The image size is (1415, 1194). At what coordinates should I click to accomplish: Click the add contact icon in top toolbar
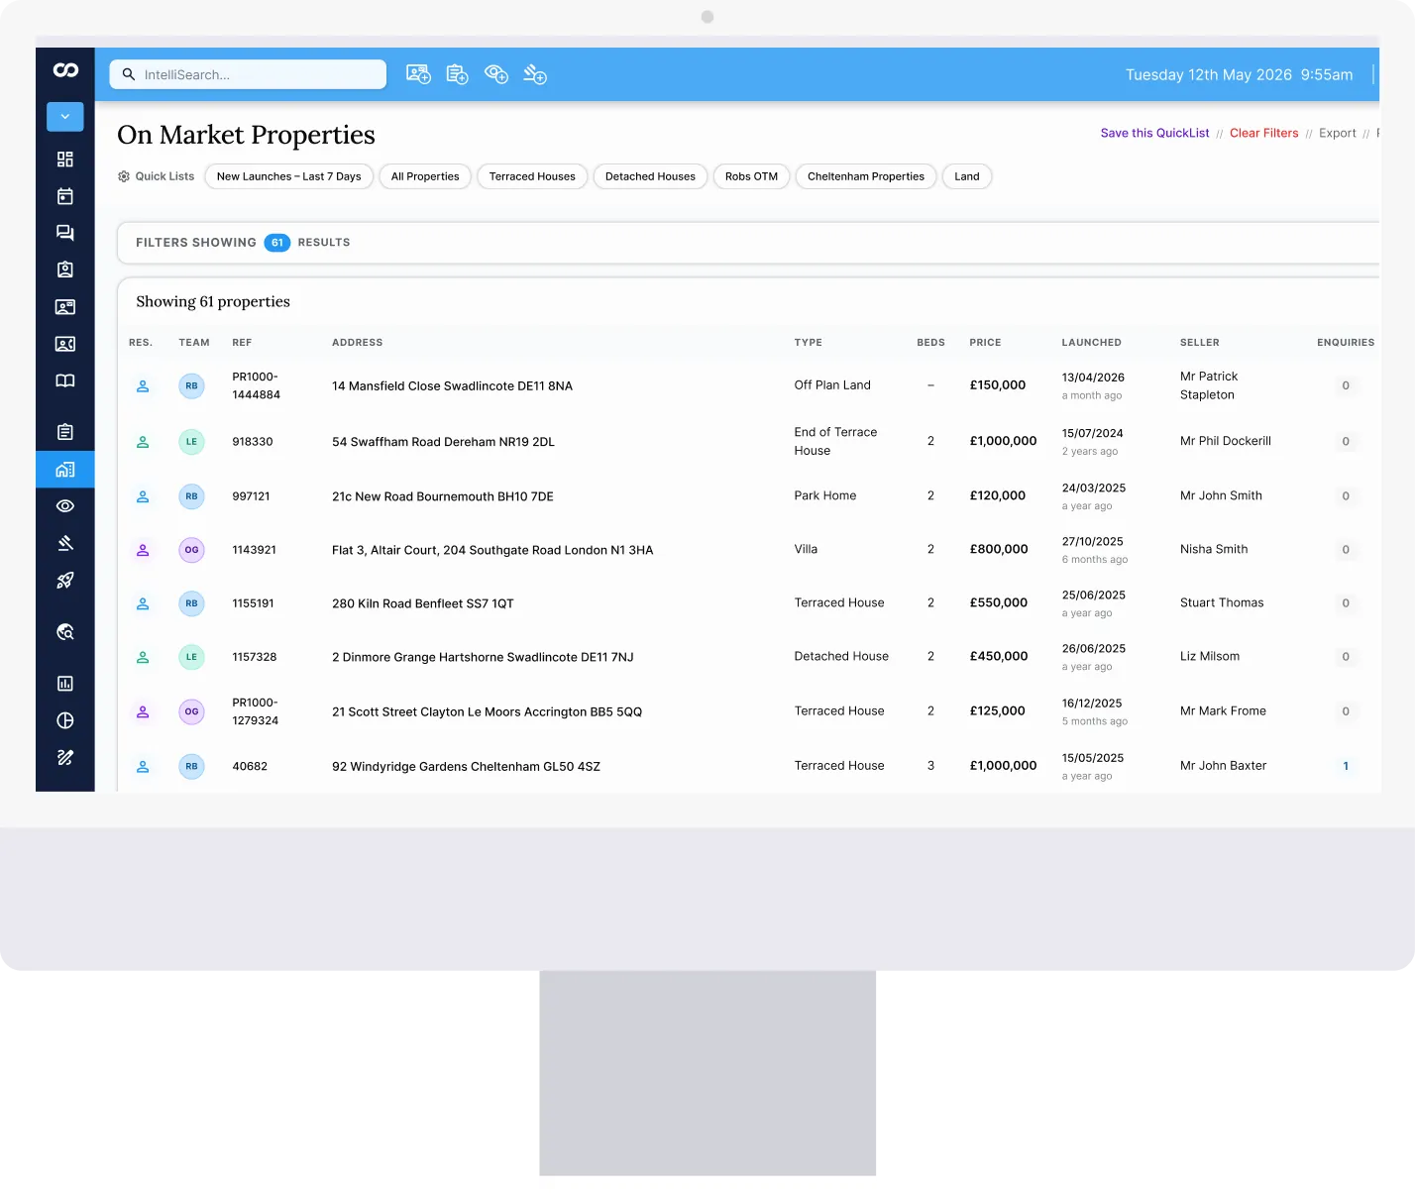(x=418, y=74)
